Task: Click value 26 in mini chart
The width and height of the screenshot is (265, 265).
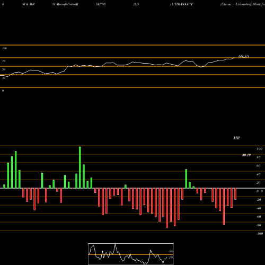Action: tap(171, 251)
